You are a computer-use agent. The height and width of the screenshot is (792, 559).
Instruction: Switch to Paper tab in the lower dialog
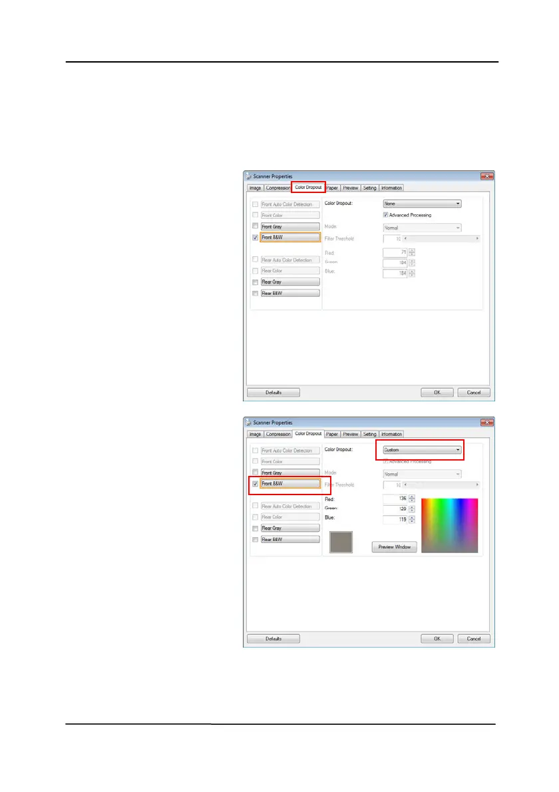(332, 434)
